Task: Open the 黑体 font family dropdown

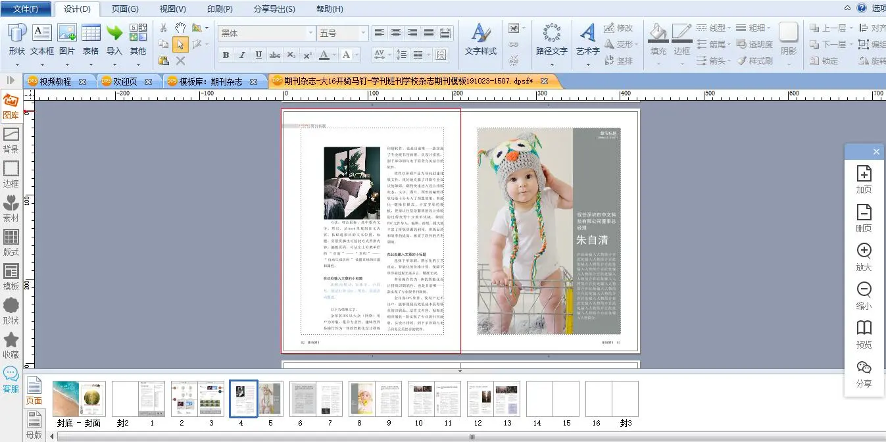Action: [310, 33]
